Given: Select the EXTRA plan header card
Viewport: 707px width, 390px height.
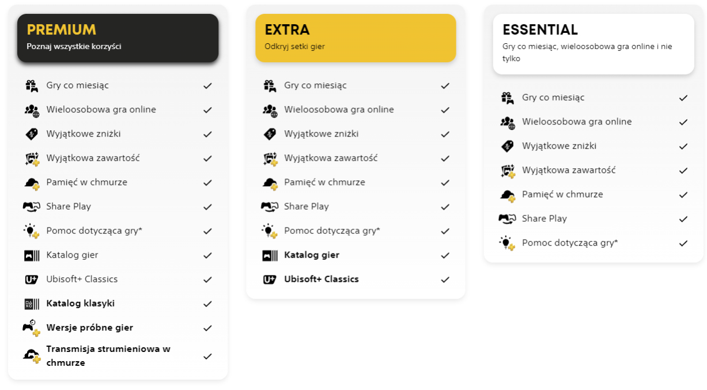Looking at the screenshot, I should (356, 38).
